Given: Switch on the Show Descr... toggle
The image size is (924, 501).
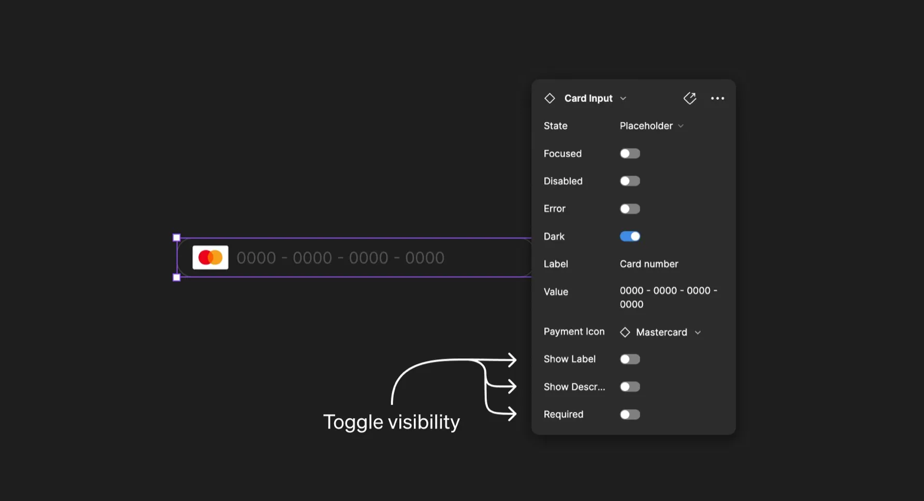Looking at the screenshot, I should point(630,387).
